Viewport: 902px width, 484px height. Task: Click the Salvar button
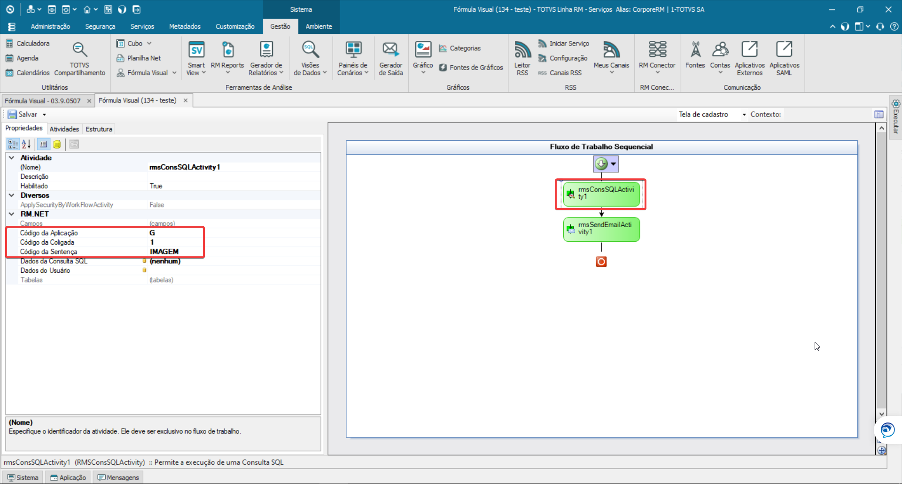[23, 115]
